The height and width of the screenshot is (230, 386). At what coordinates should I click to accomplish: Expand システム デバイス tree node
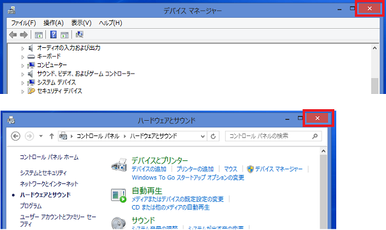coord(22,83)
